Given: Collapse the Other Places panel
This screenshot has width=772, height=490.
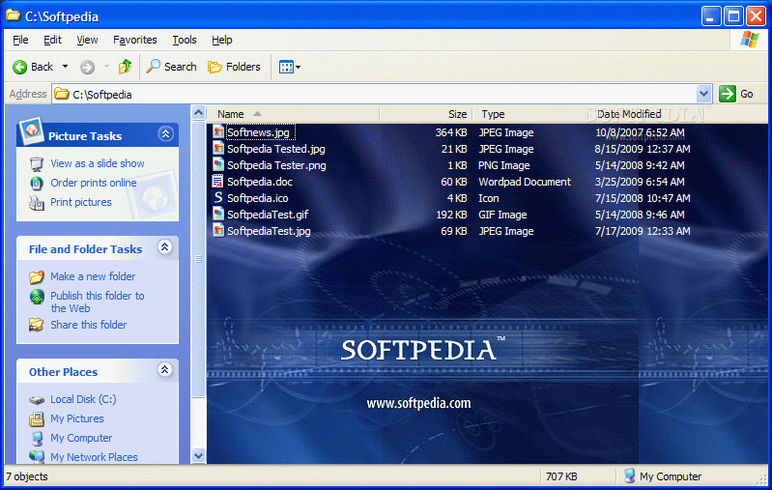Looking at the screenshot, I should 165,370.
